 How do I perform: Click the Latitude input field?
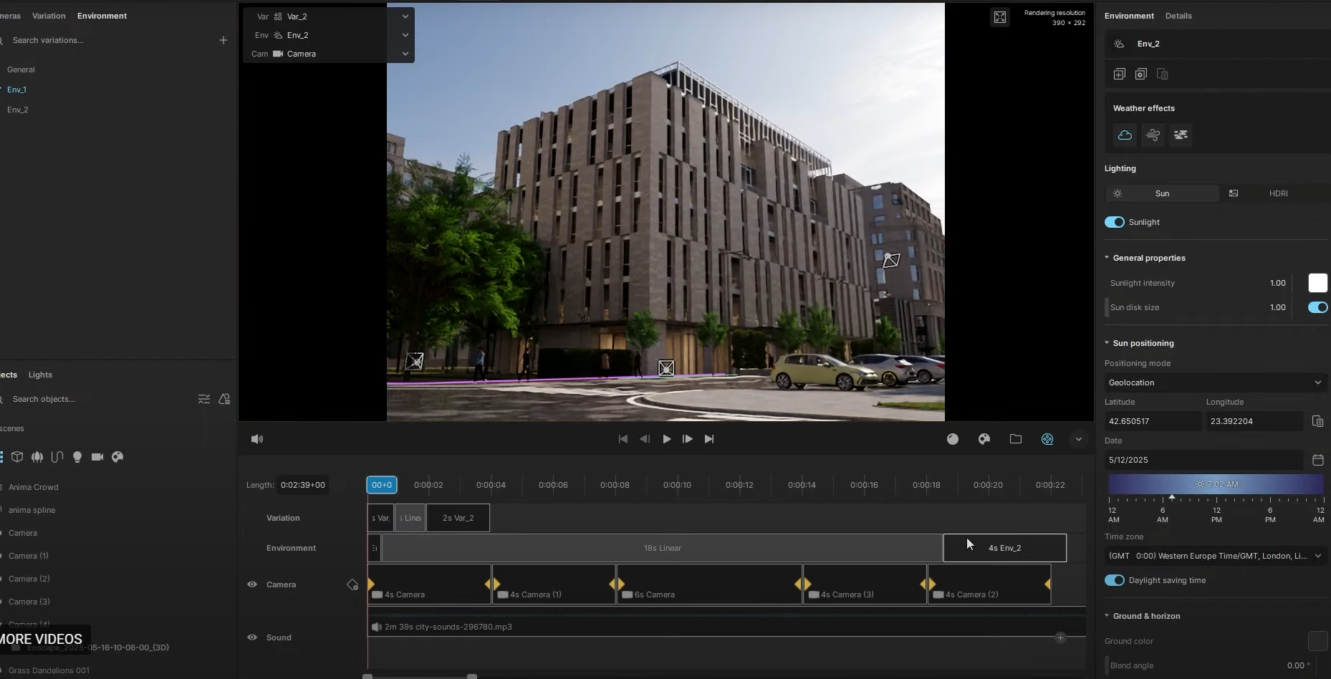pos(1153,421)
